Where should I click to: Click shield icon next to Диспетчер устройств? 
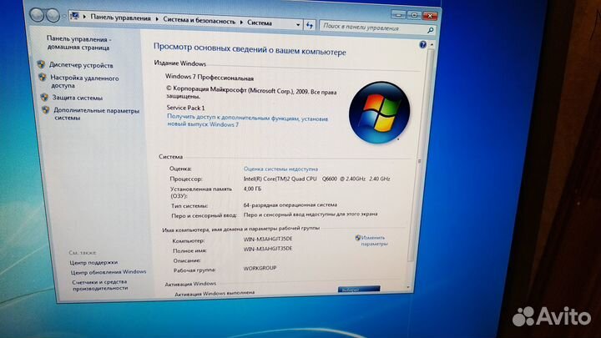pyautogui.click(x=41, y=65)
